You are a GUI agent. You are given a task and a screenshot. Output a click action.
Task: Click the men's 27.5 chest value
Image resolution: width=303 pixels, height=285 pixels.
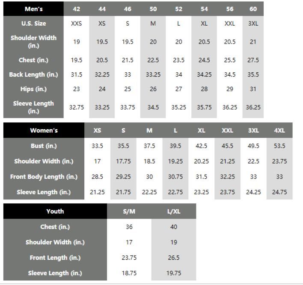[x=253, y=60]
